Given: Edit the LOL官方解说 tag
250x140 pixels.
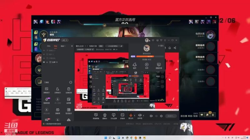Looking at the screenshot, I should (x=115, y=46).
